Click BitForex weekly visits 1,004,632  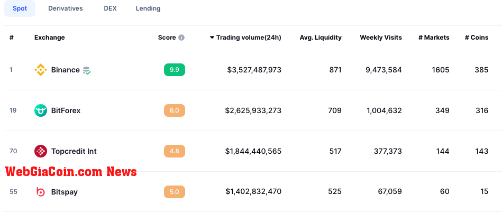[384, 110]
